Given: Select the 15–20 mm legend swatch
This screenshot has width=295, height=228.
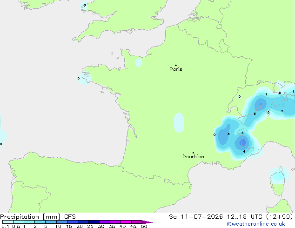Looking at the screenshot, I should point(73,222).
